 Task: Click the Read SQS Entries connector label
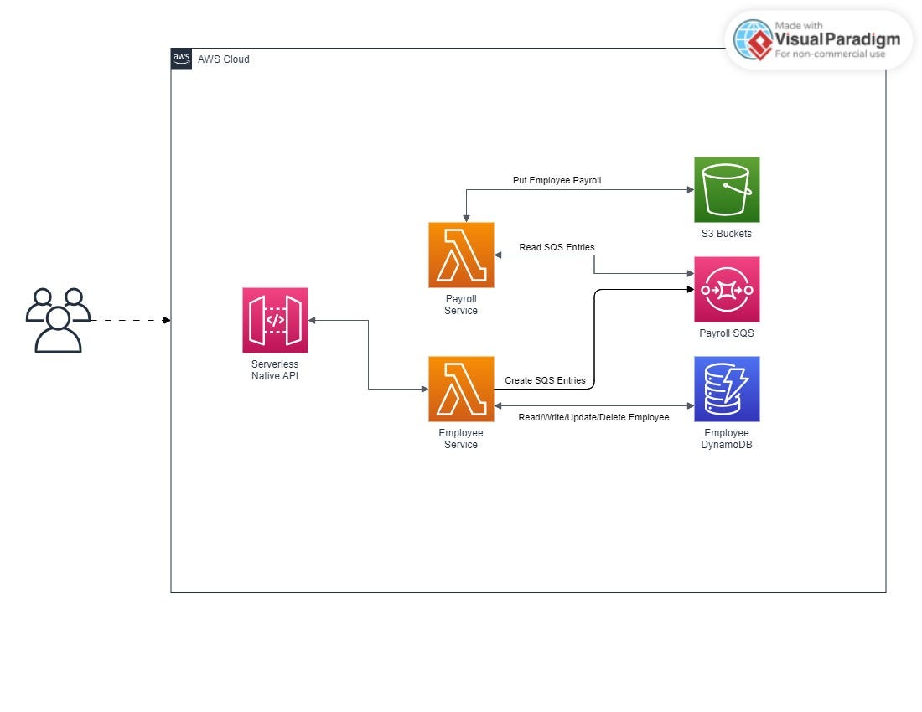(558, 247)
